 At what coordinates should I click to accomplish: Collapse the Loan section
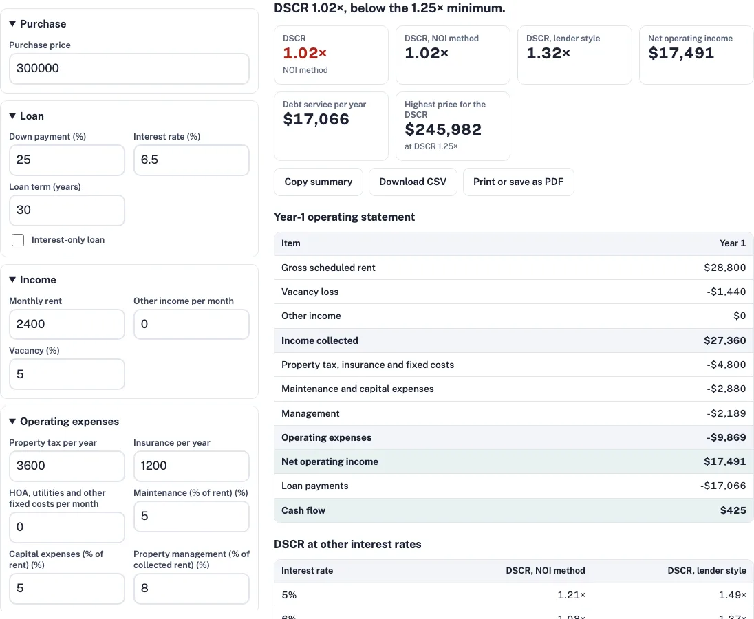click(x=26, y=116)
